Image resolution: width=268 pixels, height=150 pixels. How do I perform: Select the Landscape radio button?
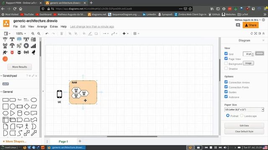pyautogui.click(x=242, y=116)
